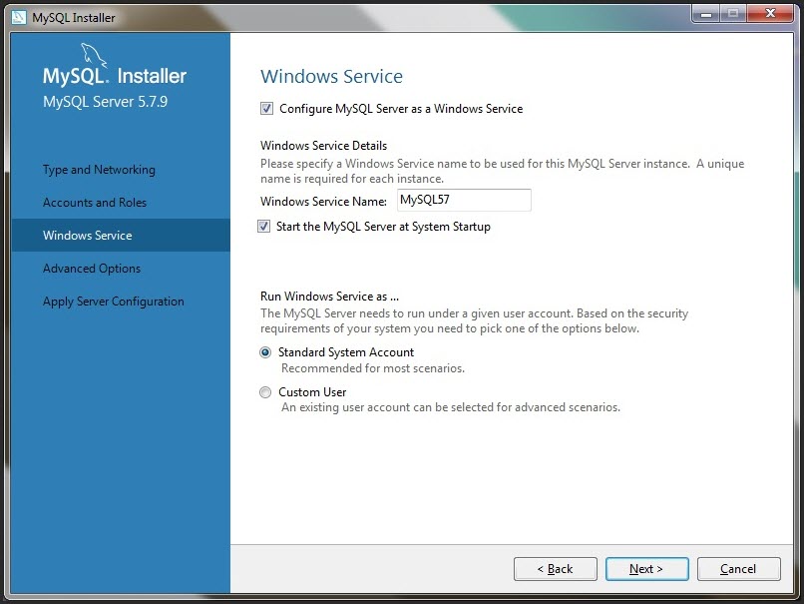Click the existing user account description text
The height and width of the screenshot is (604, 804).
451,407
